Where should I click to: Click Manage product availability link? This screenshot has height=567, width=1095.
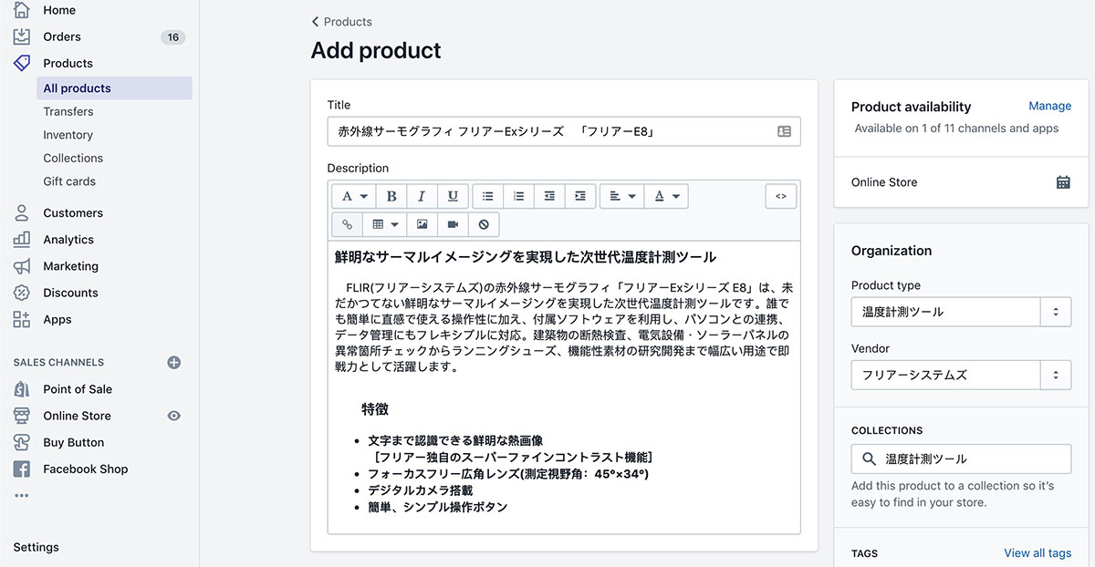click(x=1050, y=106)
